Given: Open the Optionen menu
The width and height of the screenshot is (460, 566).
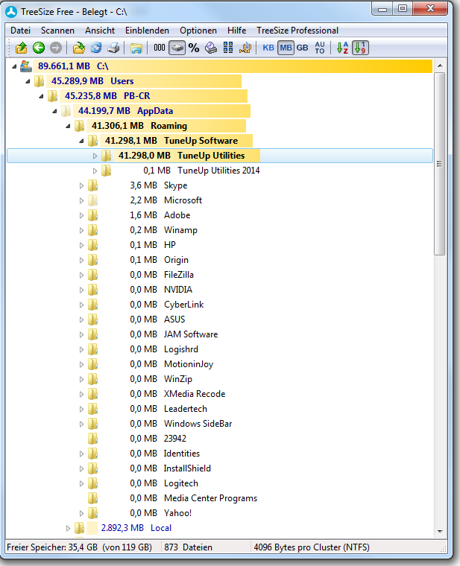Looking at the screenshot, I should pyautogui.click(x=198, y=31).
